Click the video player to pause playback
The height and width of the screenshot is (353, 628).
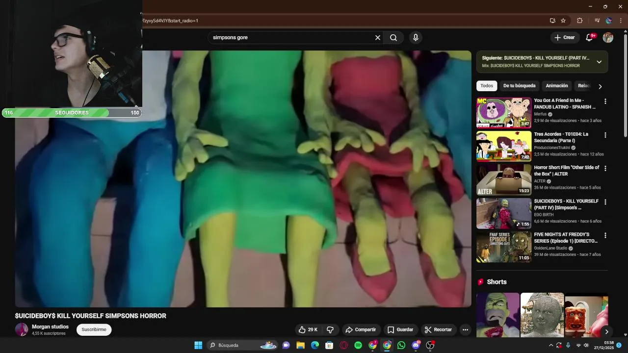point(243,179)
